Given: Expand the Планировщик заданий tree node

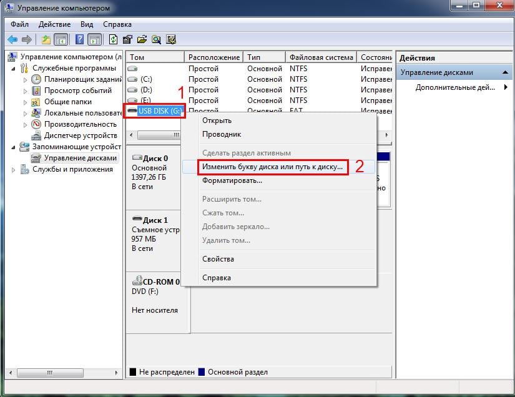Looking at the screenshot, I should pos(26,79).
